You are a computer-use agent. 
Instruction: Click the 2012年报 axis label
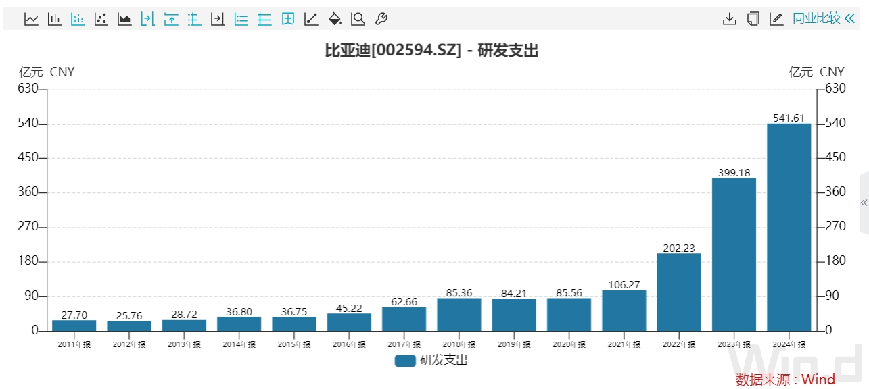coord(130,344)
